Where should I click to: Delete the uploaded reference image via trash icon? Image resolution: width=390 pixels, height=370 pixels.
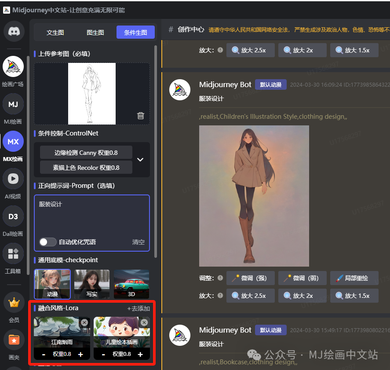(140, 116)
